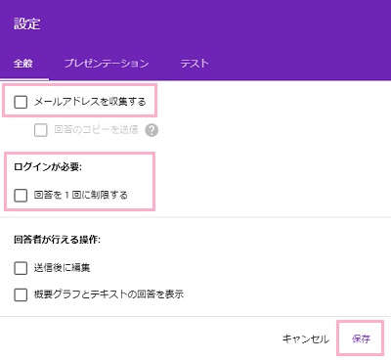Click the 回答者が行える操作: heading
This screenshot has height=361, width=391.
pyautogui.click(x=57, y=240)
